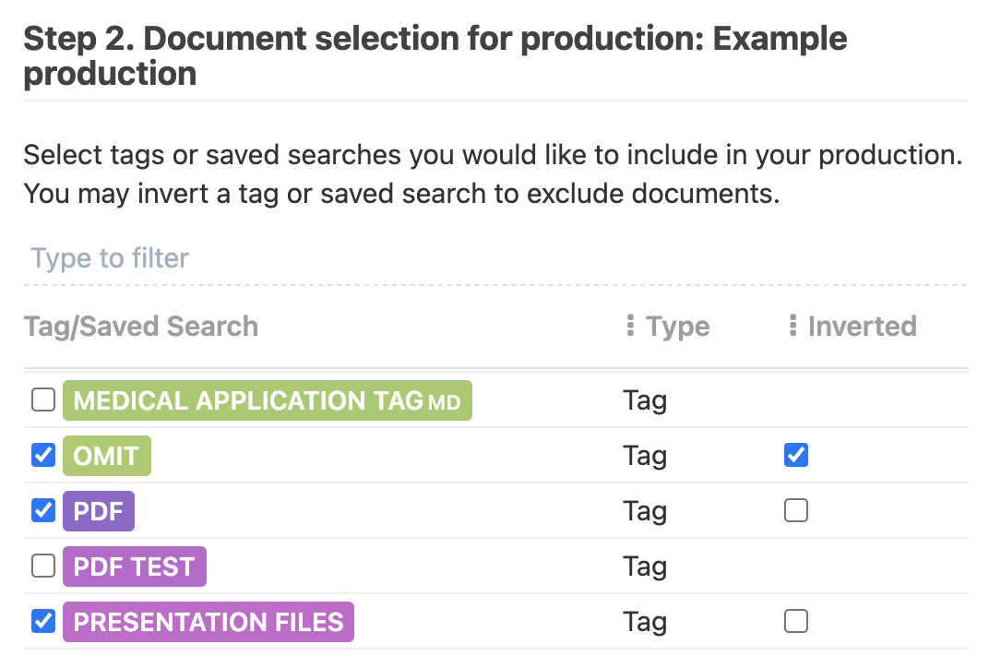The height and width of the screenshot is (668, 989).
Task: Click the green OMIT tag label
Action: [x=106, y=456]
